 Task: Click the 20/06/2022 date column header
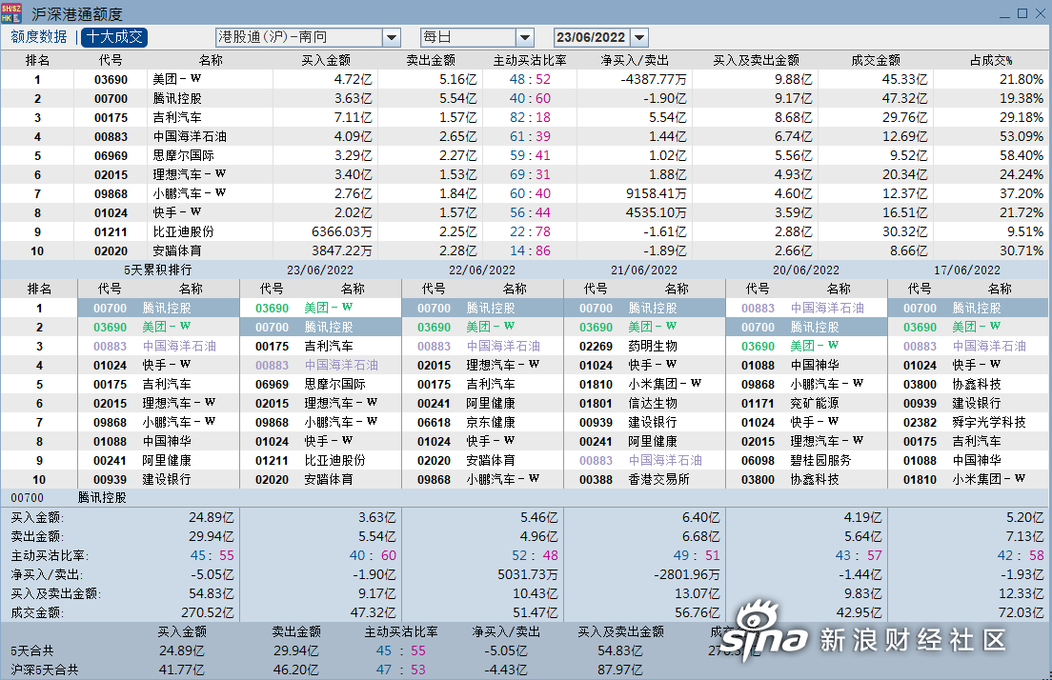(806, 270)
